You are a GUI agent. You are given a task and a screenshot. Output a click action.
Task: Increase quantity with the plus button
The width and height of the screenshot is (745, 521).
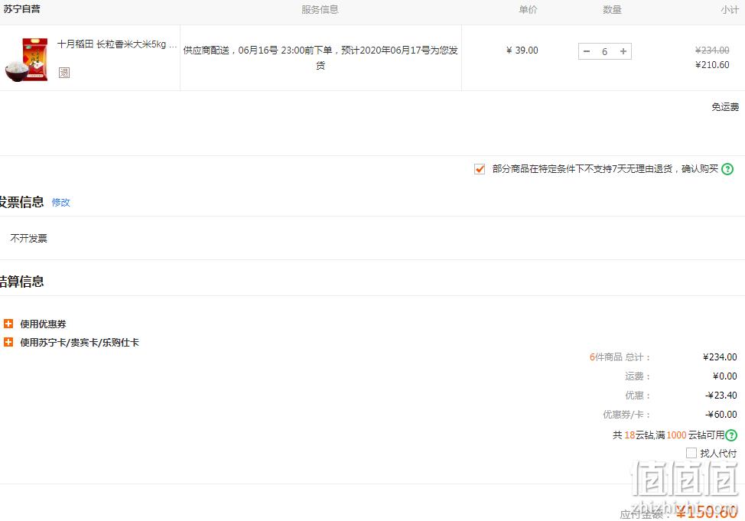coord(623,51)
